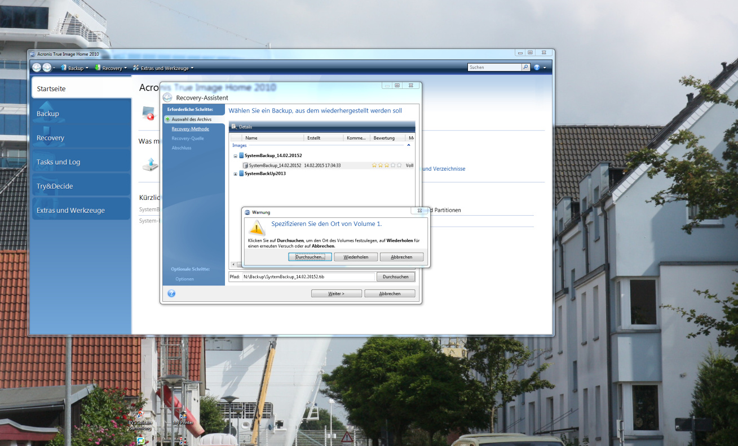The width and height of the screenshot is (738, 446).
Task: Click the Name column header
Action: (x=273, y=138)
